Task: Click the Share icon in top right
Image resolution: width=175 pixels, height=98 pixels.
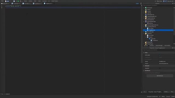Action: 166,1
